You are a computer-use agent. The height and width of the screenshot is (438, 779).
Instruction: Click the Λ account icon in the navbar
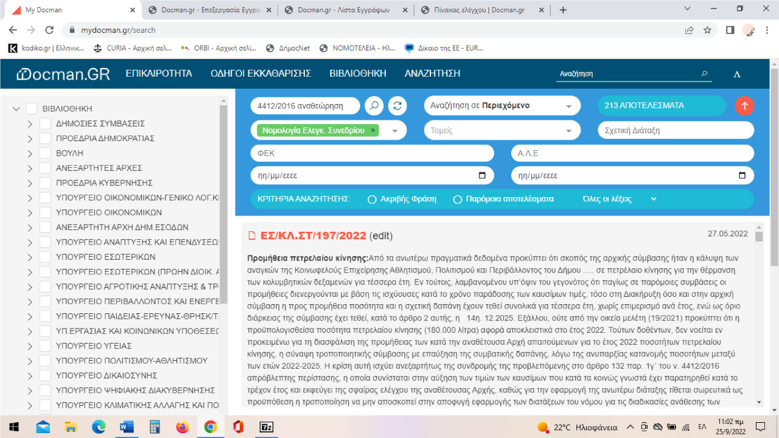[737, 73]
